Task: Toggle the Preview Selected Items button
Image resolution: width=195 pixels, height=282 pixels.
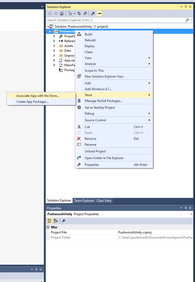Action: (99, 13)
